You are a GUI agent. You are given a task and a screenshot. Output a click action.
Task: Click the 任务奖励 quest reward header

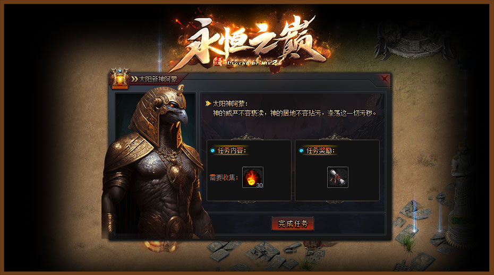tap(320, 151)
